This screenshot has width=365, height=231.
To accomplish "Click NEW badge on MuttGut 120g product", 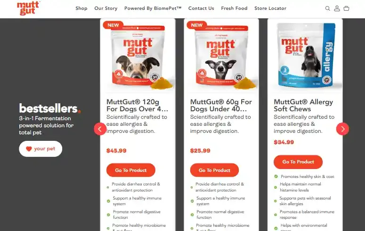I will [113, 25].
